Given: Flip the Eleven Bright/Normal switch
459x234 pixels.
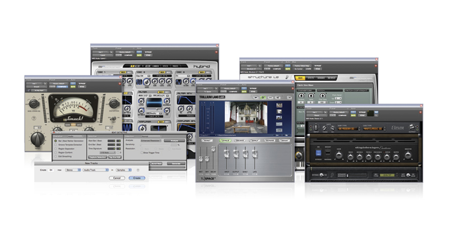Looking at the screenshot, I should coord(328,153).
